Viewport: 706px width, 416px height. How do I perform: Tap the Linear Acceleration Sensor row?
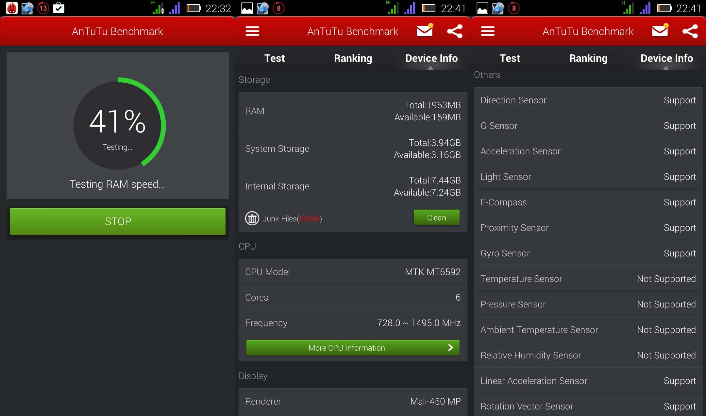tap(588, 381)
